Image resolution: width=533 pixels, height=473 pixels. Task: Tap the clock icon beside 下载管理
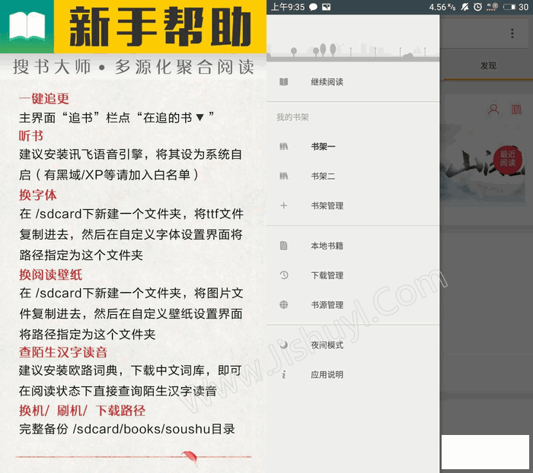coord(284,275)
